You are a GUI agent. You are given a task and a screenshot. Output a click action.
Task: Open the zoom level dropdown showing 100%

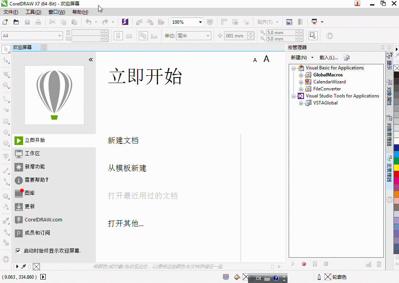(199, 22)
